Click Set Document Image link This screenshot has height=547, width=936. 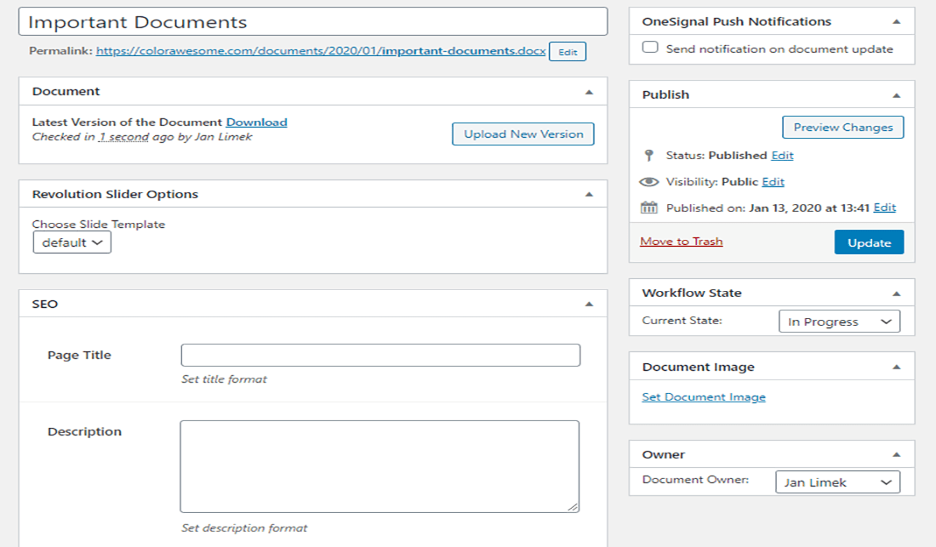703,396
